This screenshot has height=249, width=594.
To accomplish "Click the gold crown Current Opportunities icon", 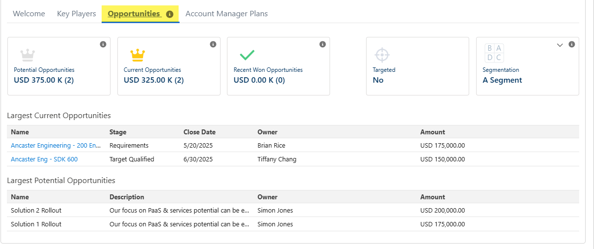I will coord(137,54).
